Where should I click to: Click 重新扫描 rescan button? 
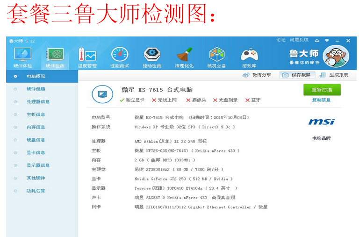point(322,90)
